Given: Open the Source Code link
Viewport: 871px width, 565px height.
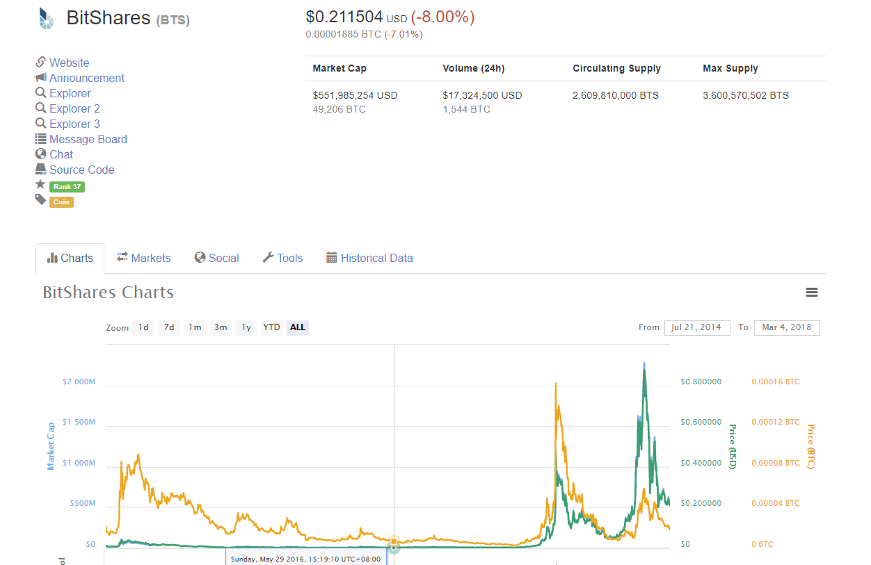Looking at the screenshot, I should 81,170.
